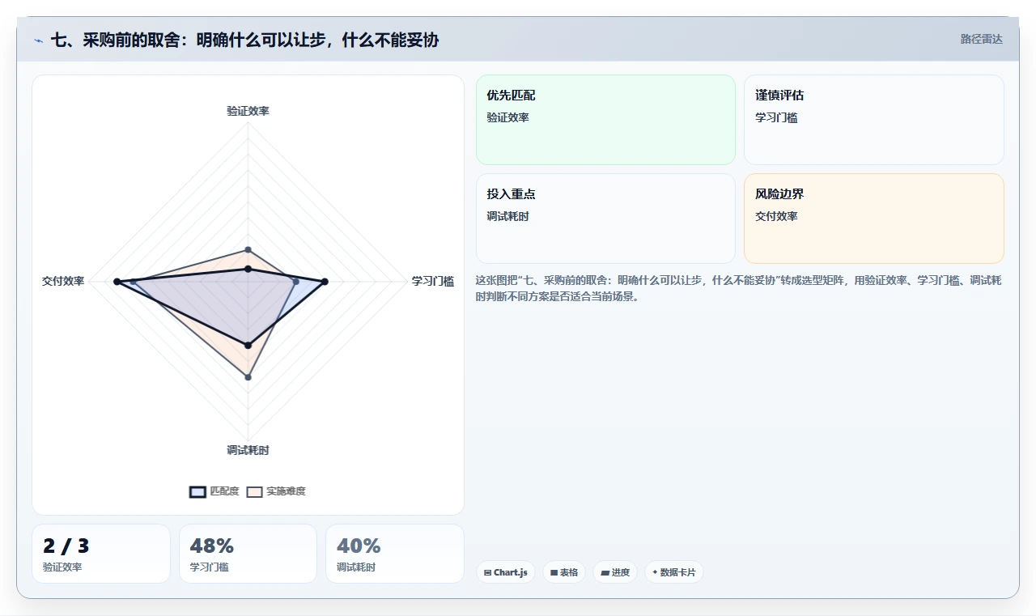
Task: Click the 交付效率 radar axis label
Action: [x=63, y=281]
